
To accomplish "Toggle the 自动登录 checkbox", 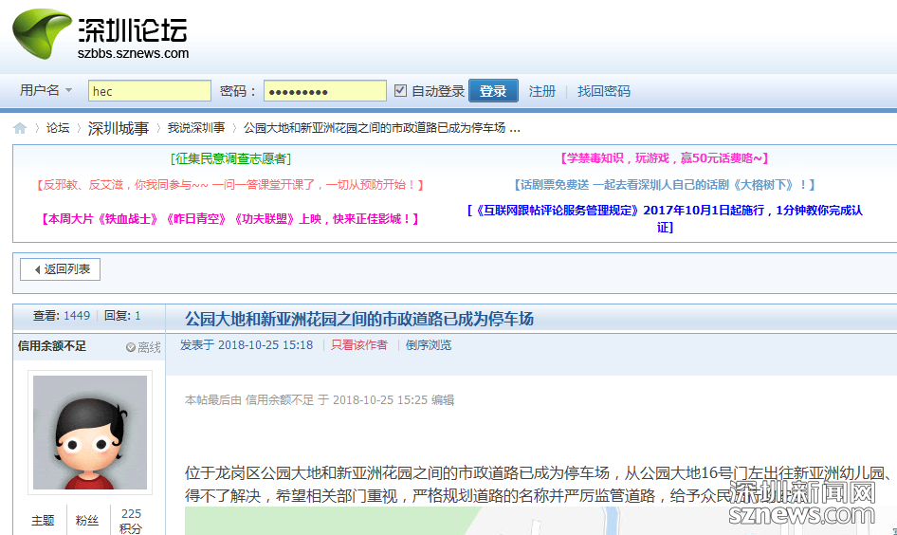I will click(400, 91).
